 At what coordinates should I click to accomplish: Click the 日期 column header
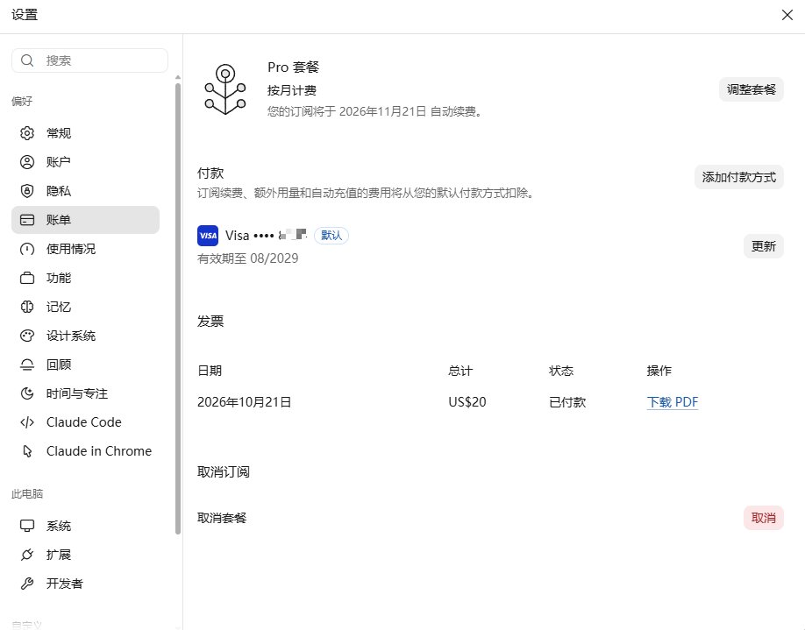210,371
